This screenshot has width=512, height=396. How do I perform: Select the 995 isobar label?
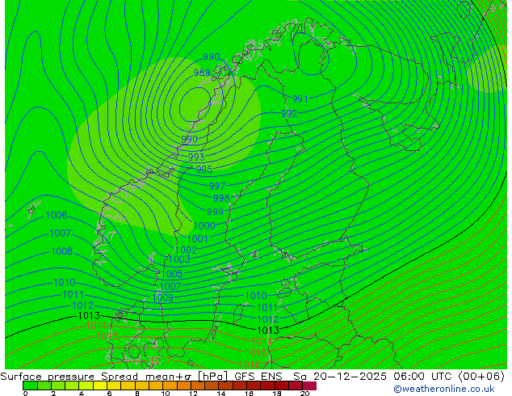pos(204,169)
